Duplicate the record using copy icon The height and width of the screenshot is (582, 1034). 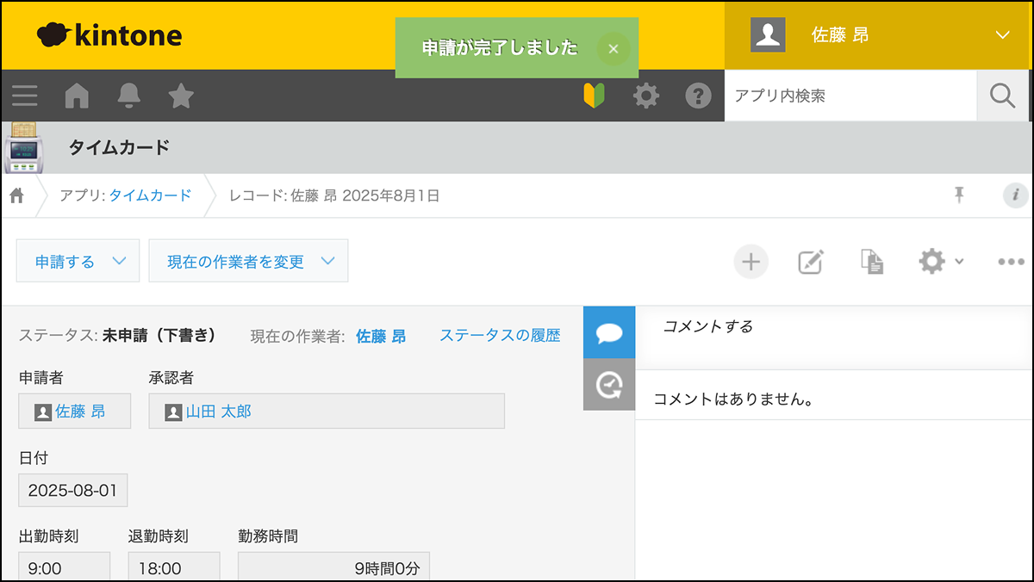coord(872,262)
